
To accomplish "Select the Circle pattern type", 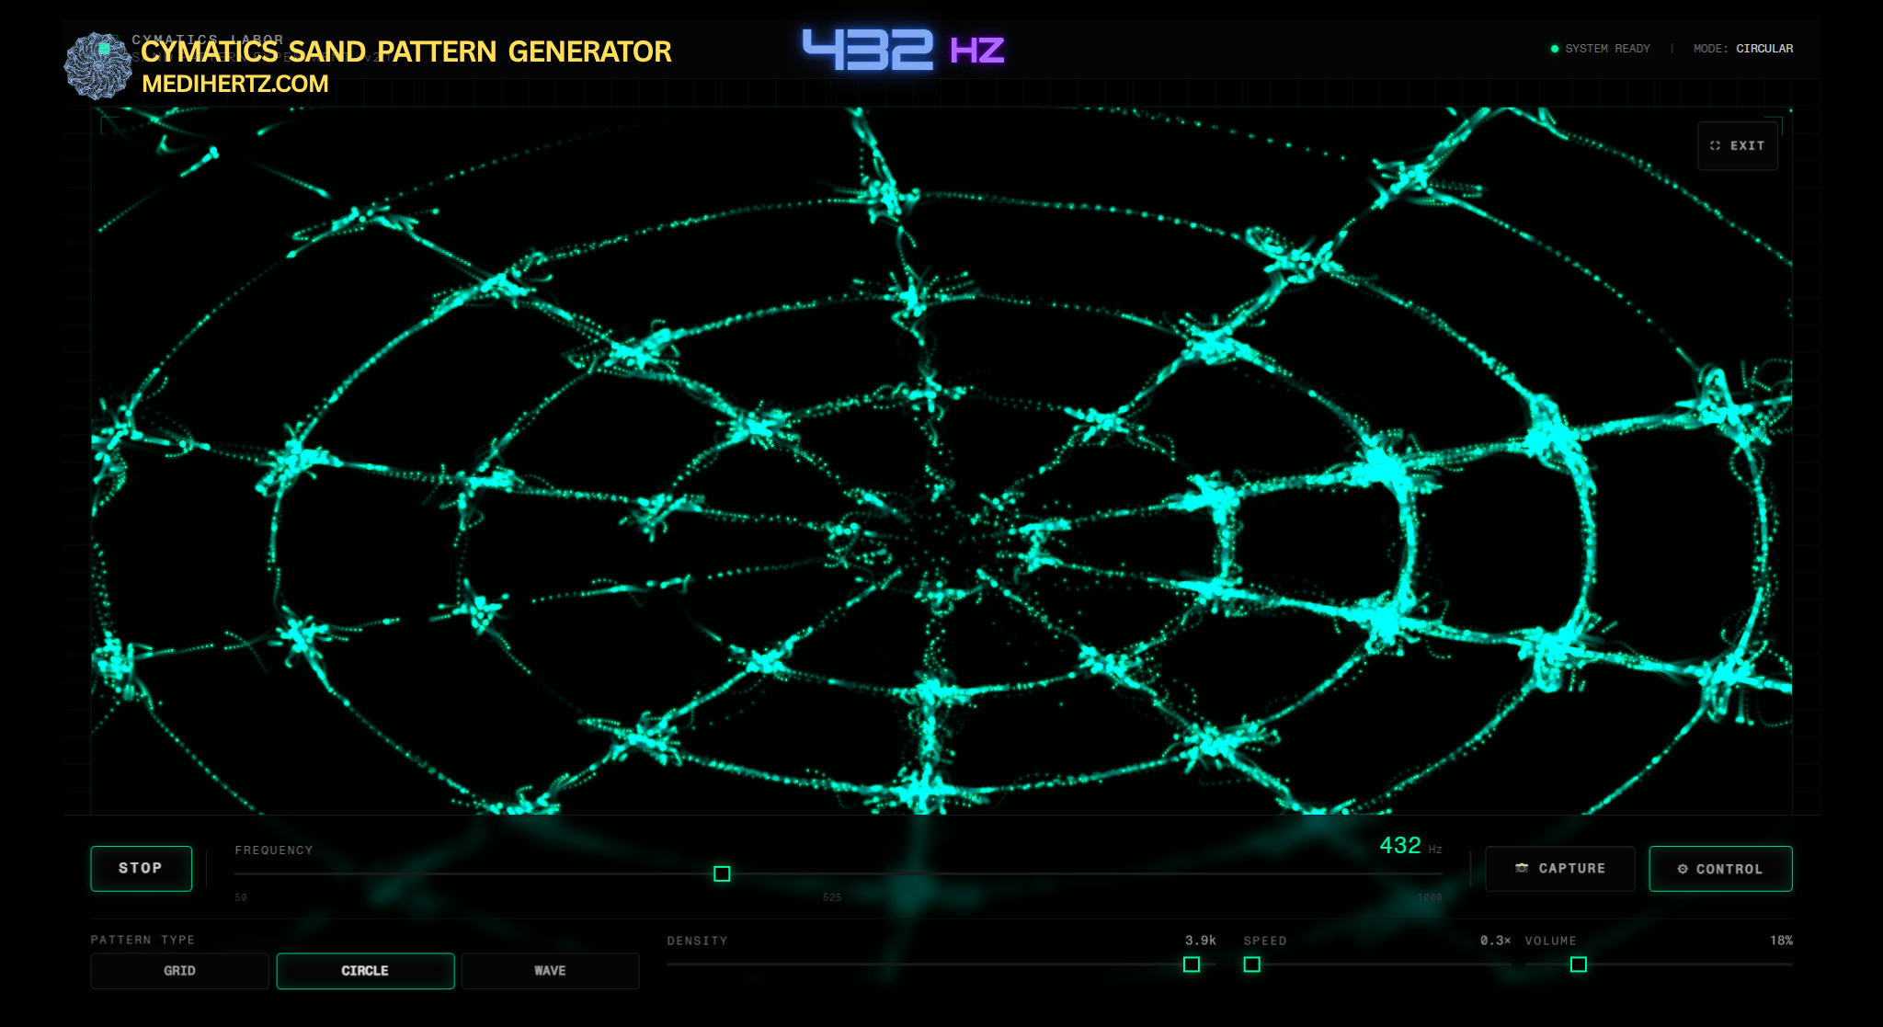I will coord(365,970).
